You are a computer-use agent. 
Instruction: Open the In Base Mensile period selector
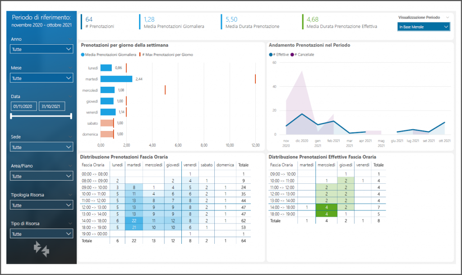coord(424,27)
